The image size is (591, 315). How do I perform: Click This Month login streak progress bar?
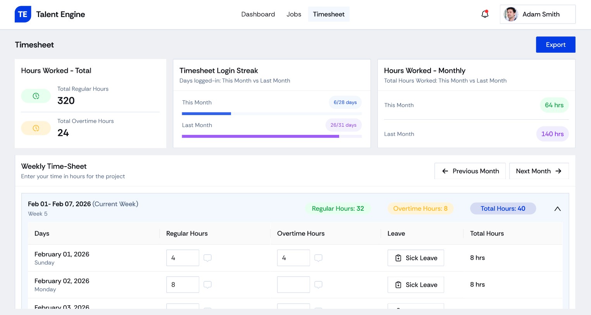coord(272,114)
